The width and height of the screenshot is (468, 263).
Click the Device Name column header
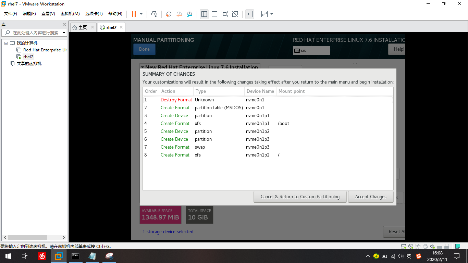(x=260, y=91)
